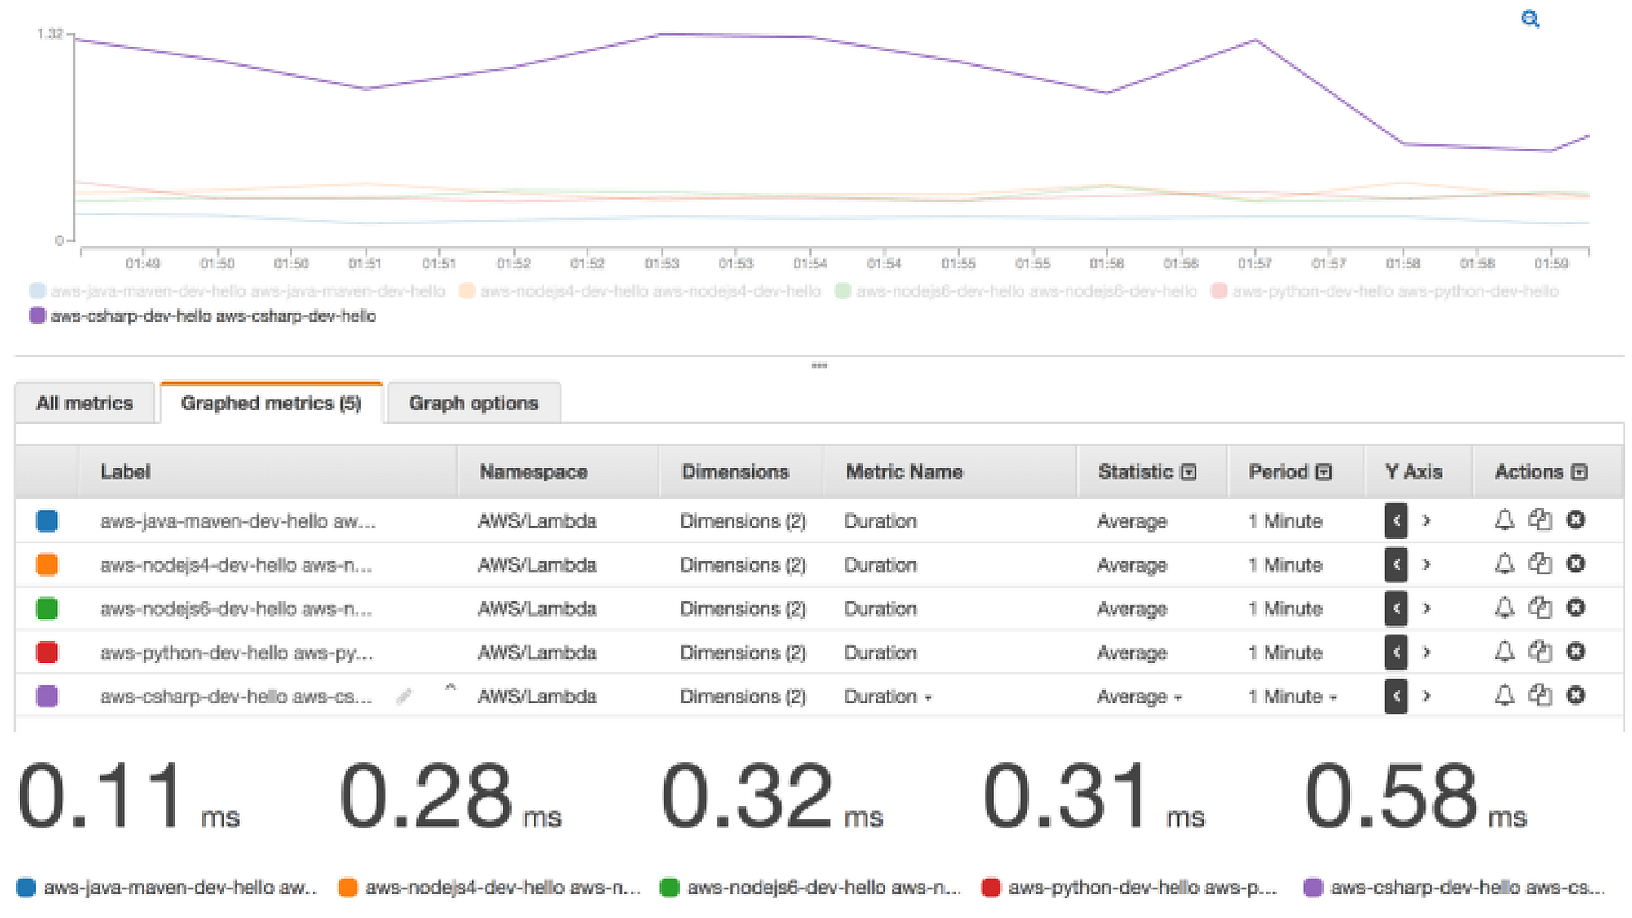Create alarm on aws-java-maven-dev-hello bell icon

point(1504,521)
